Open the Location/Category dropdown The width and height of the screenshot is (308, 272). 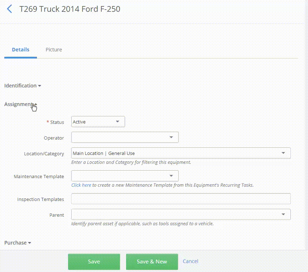tap(181, 153)
